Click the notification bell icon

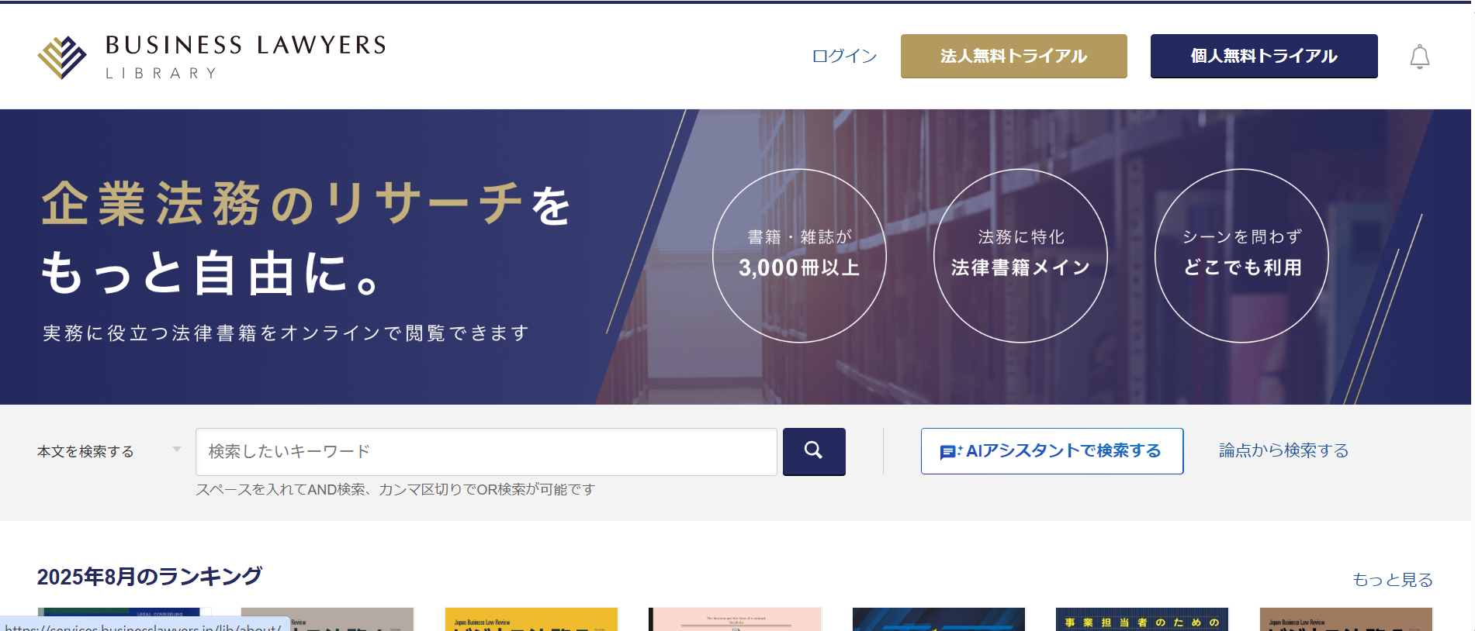1419,57
